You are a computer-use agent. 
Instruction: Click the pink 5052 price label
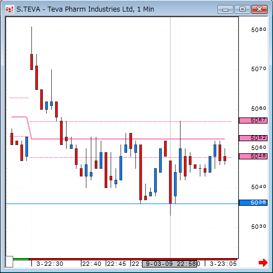[x=253, y=138]
